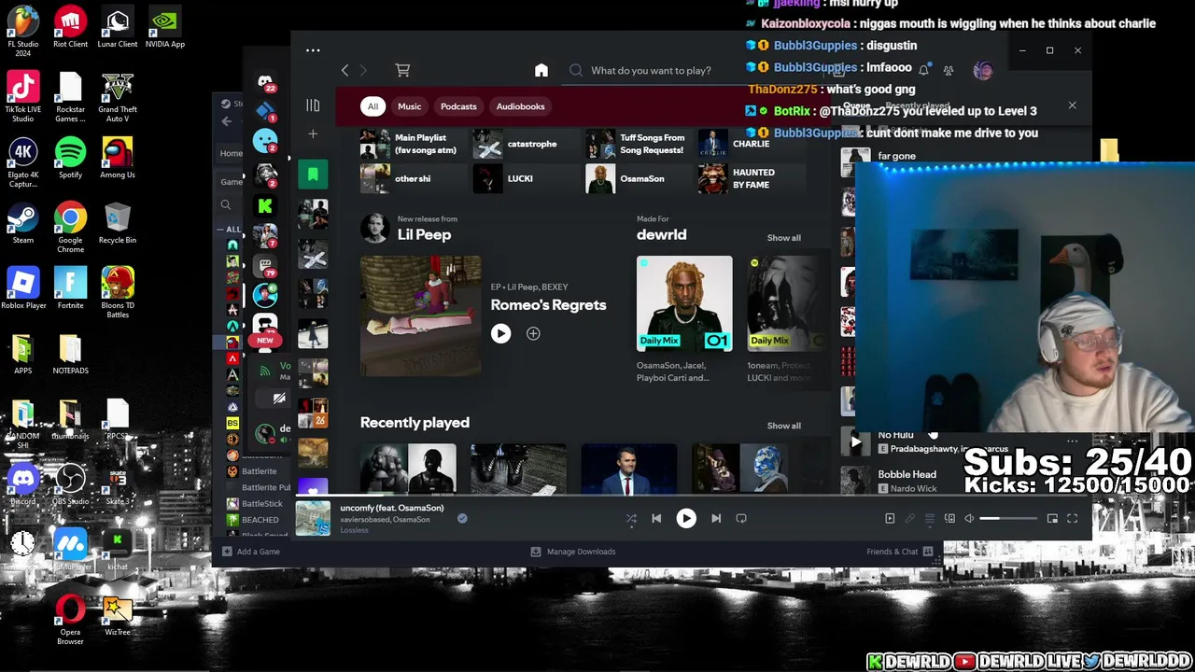Toggle the liked checkmark for uncomfy

pos(462,518)
